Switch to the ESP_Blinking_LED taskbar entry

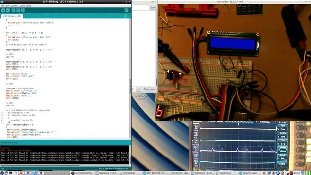[x=155, y=173]
